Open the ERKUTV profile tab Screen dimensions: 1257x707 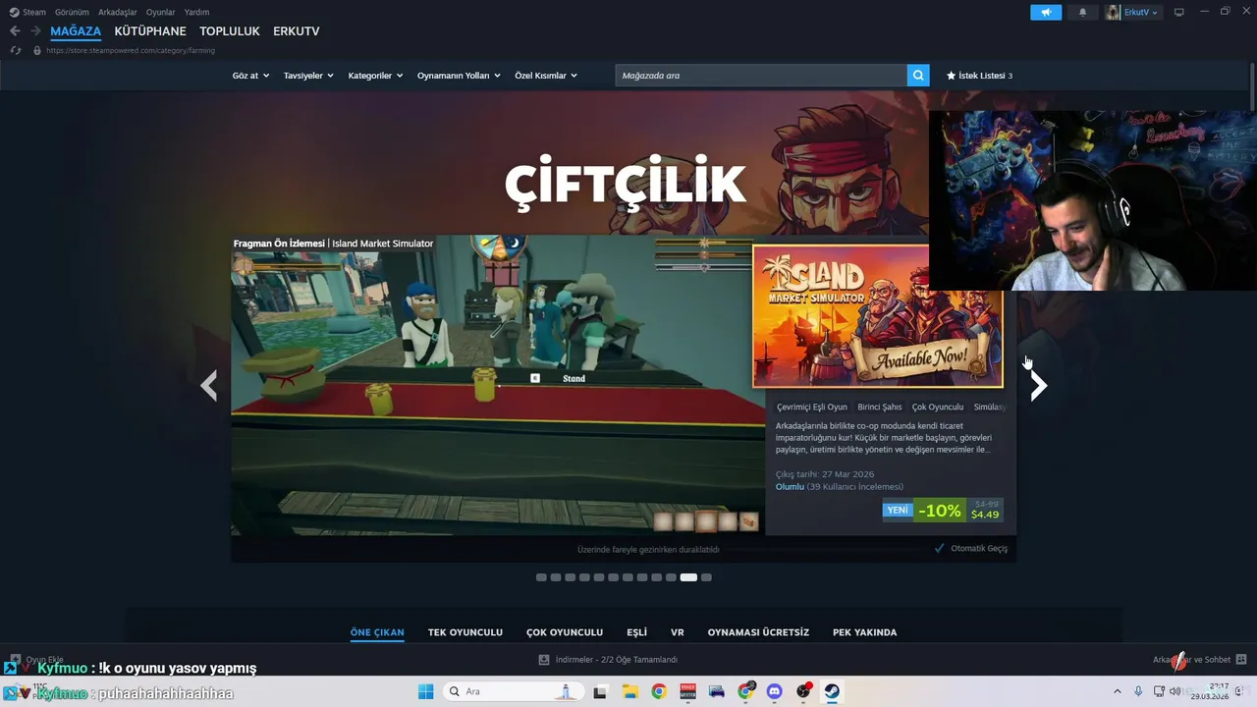(x=297, y=31)
